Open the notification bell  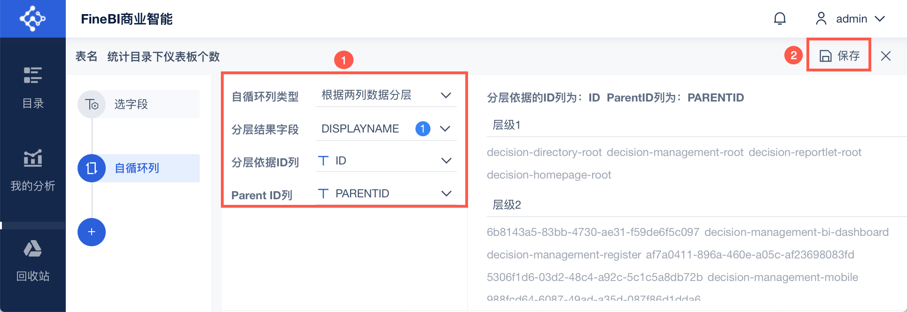pyautogui.click(x=780, y=19)
